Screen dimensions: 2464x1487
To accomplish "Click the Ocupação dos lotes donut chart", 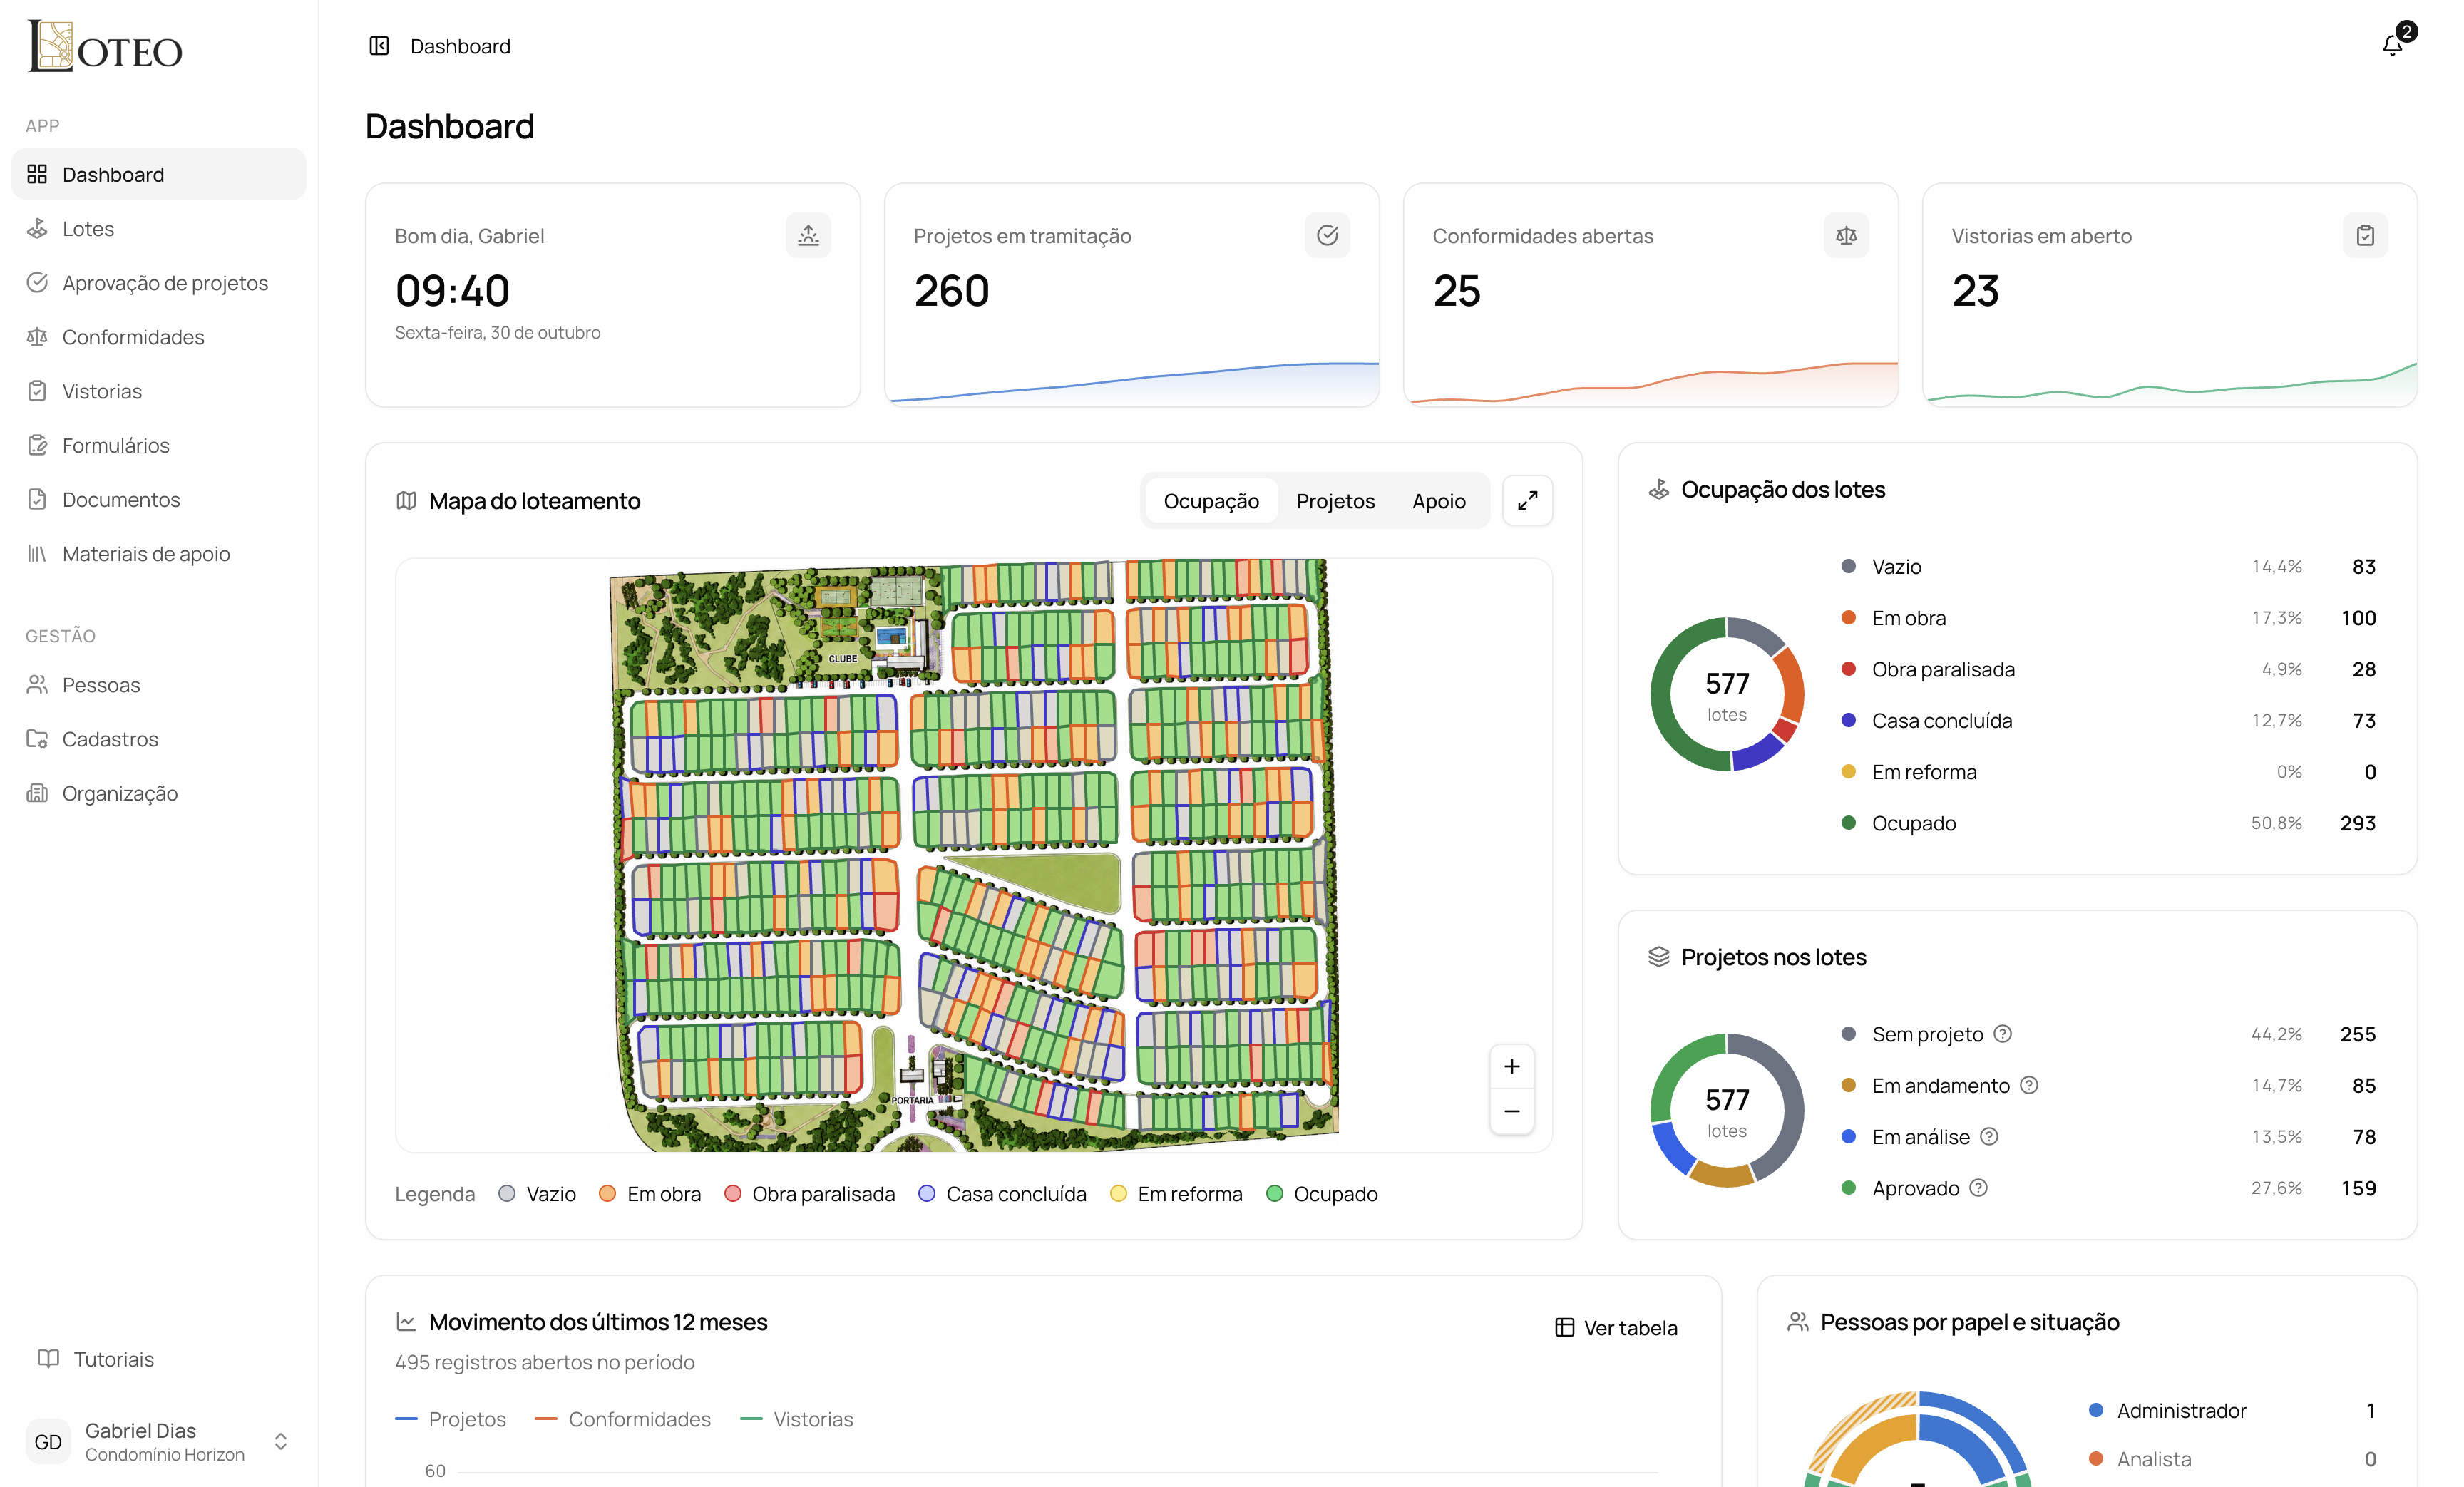I will [1727, 694].
